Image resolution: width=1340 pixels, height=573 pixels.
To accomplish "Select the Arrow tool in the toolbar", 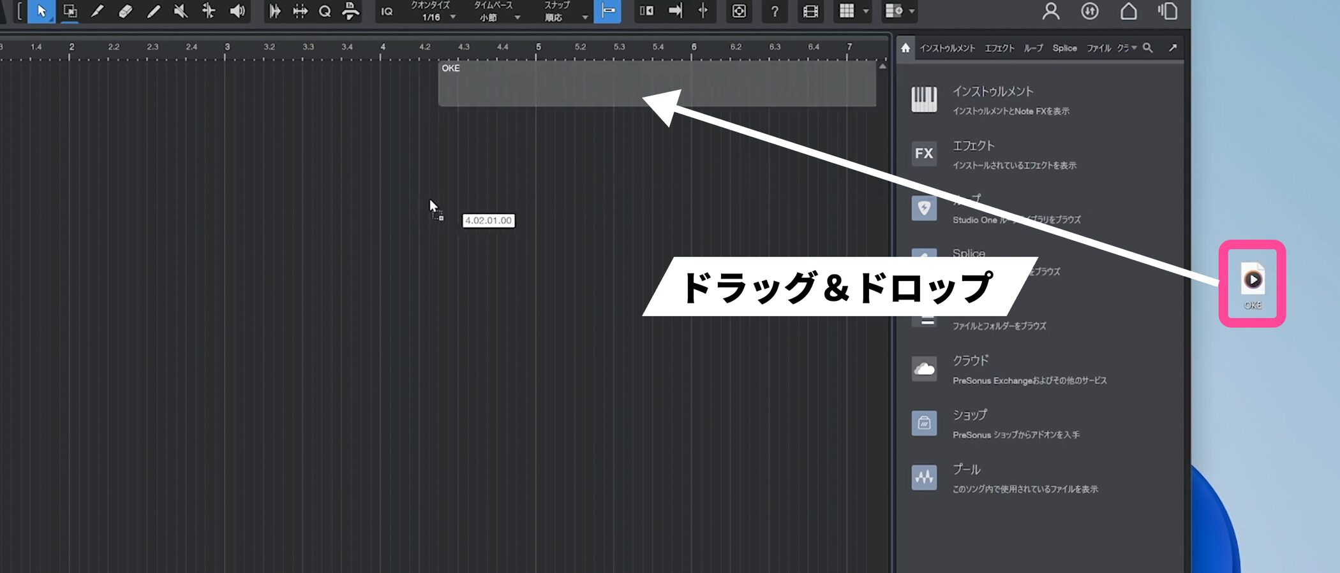I will (x=41, y=11).
